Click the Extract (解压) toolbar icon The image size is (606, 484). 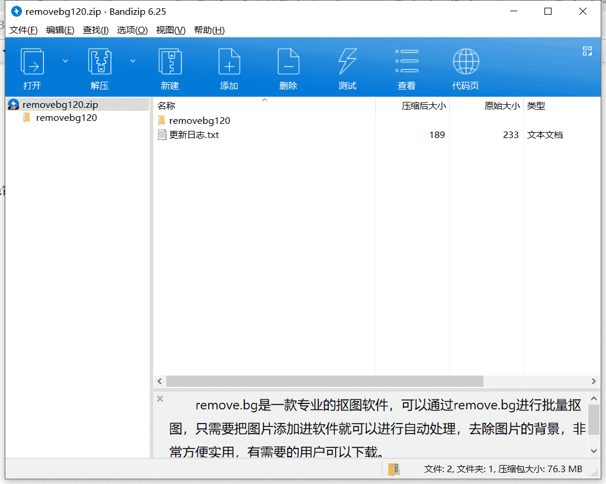tap(99, 62)
